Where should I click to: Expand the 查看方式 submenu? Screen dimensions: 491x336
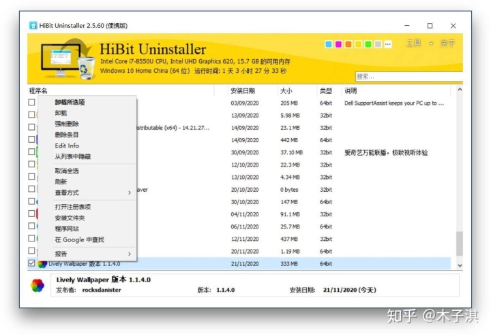pyautogui.click(x=87, y=193)
